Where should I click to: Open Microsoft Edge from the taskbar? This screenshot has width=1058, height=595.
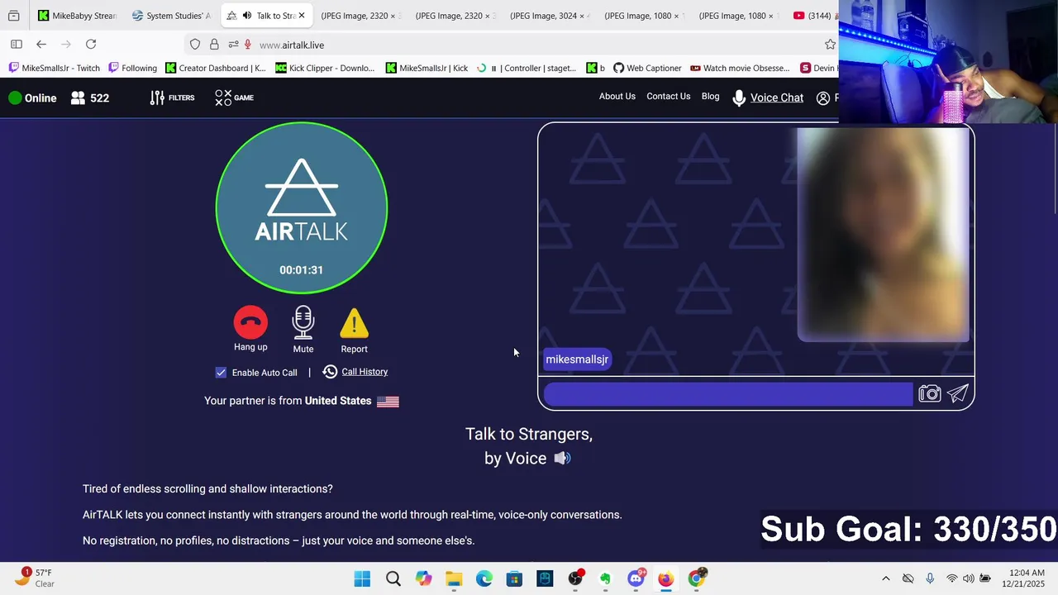[484, 578]
